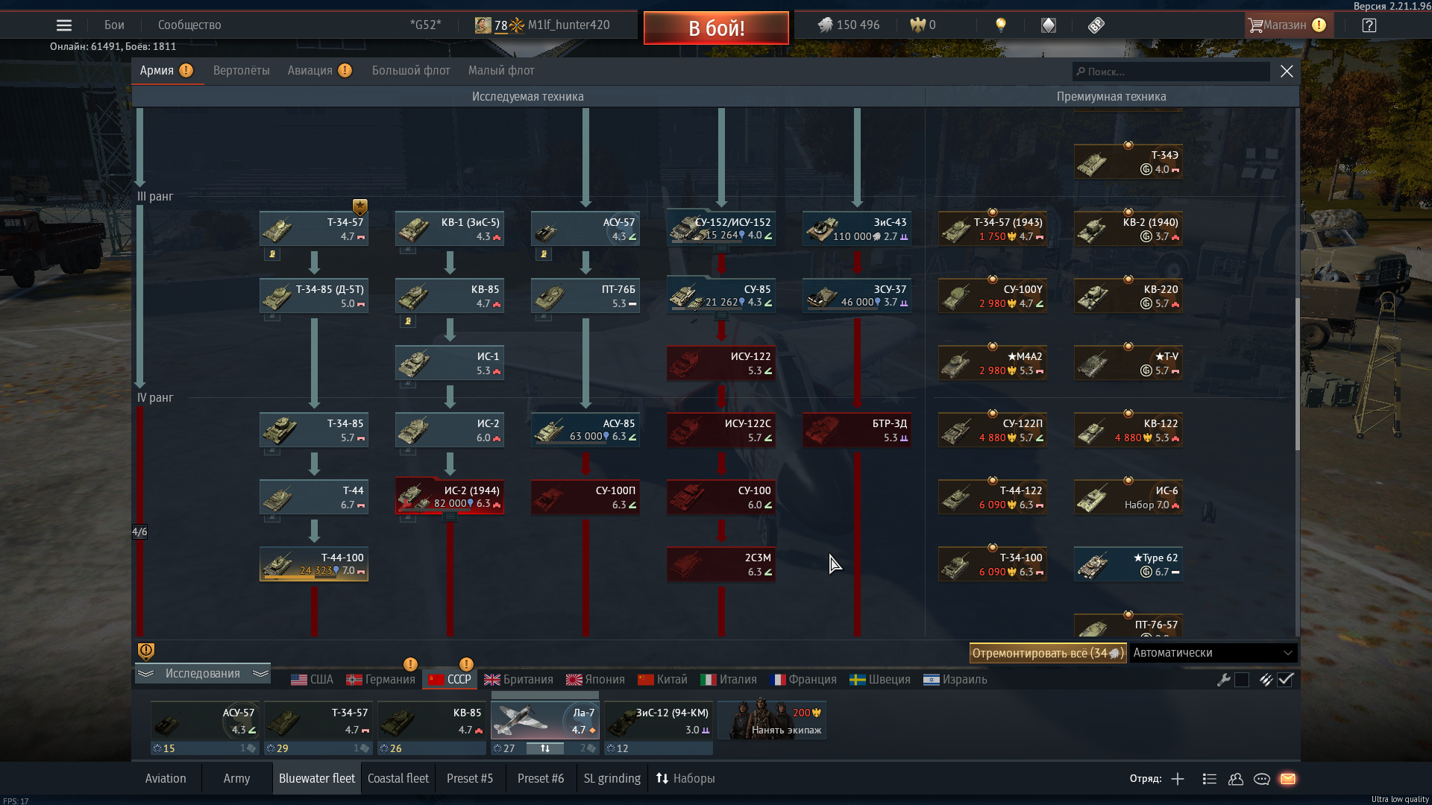The width and height of the screenshot is (1432, 805).
Task: Click the gold star badge on Т-34-57
Action: coord(360,206)
